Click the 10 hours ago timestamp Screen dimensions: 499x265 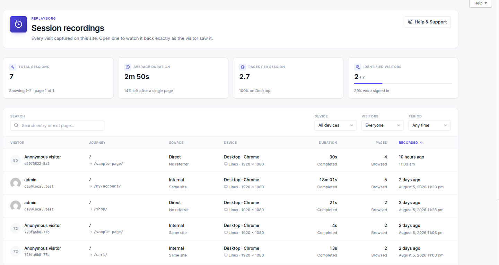411,157
